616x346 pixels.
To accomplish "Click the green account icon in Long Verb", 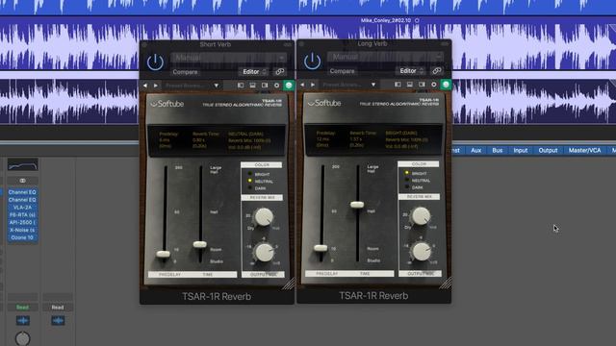I will coord(446,85).
